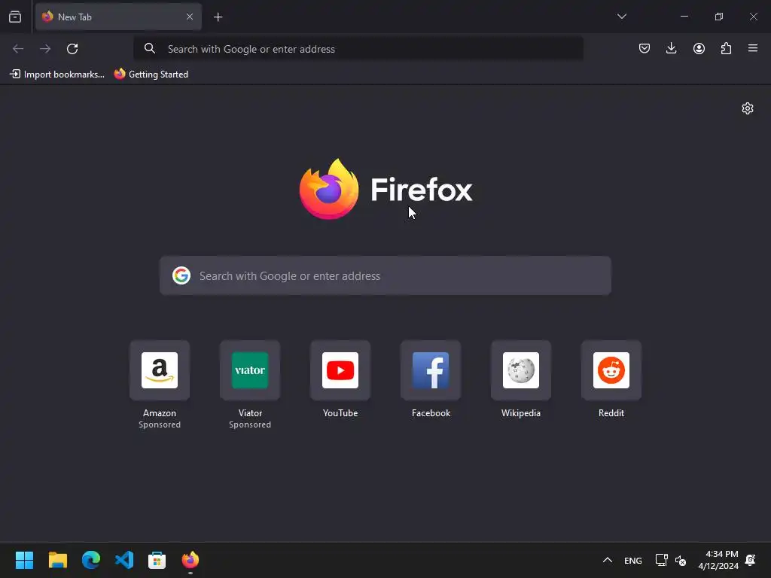Open Microsoft Store from taskbar
The height and width of the screenshot is (578, 771).
click(x=157, y=560)
